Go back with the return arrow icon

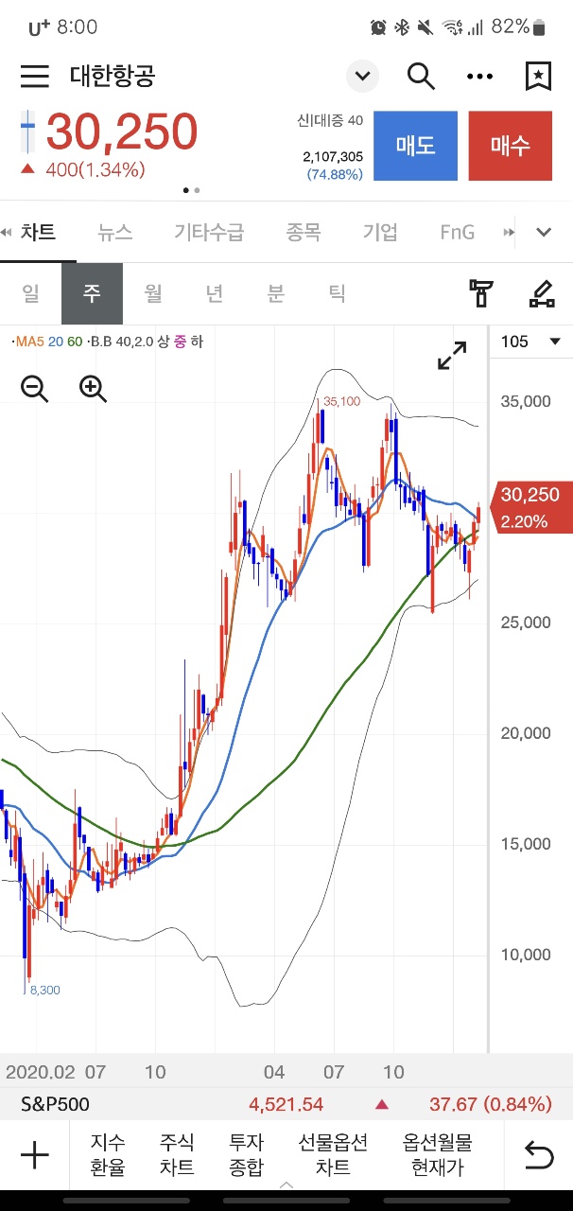(x=538, y=1155)
